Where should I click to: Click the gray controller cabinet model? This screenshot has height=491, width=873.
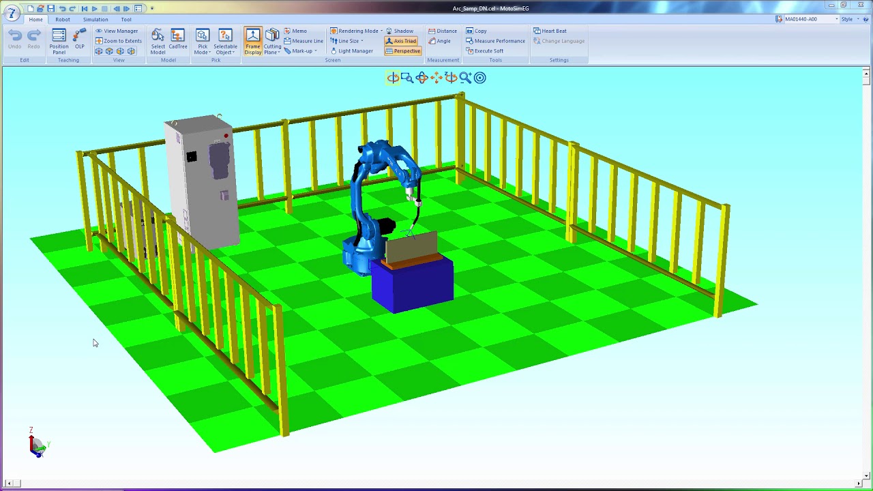[x=201, y=183]
